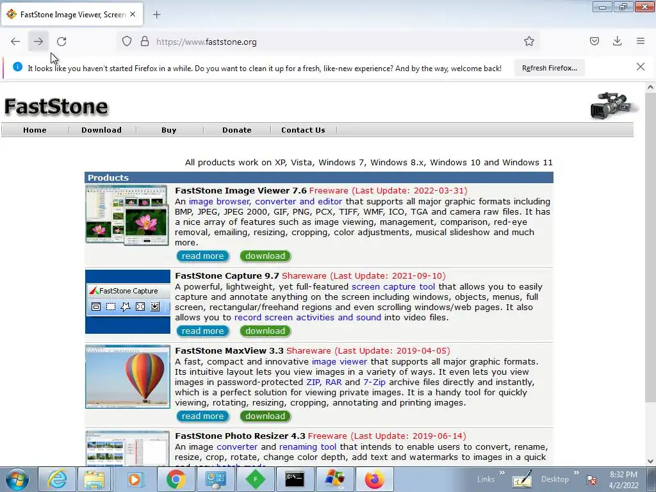656x492 pixels.
Task: Open the Windows Start menu
Action: click(17, 479)
